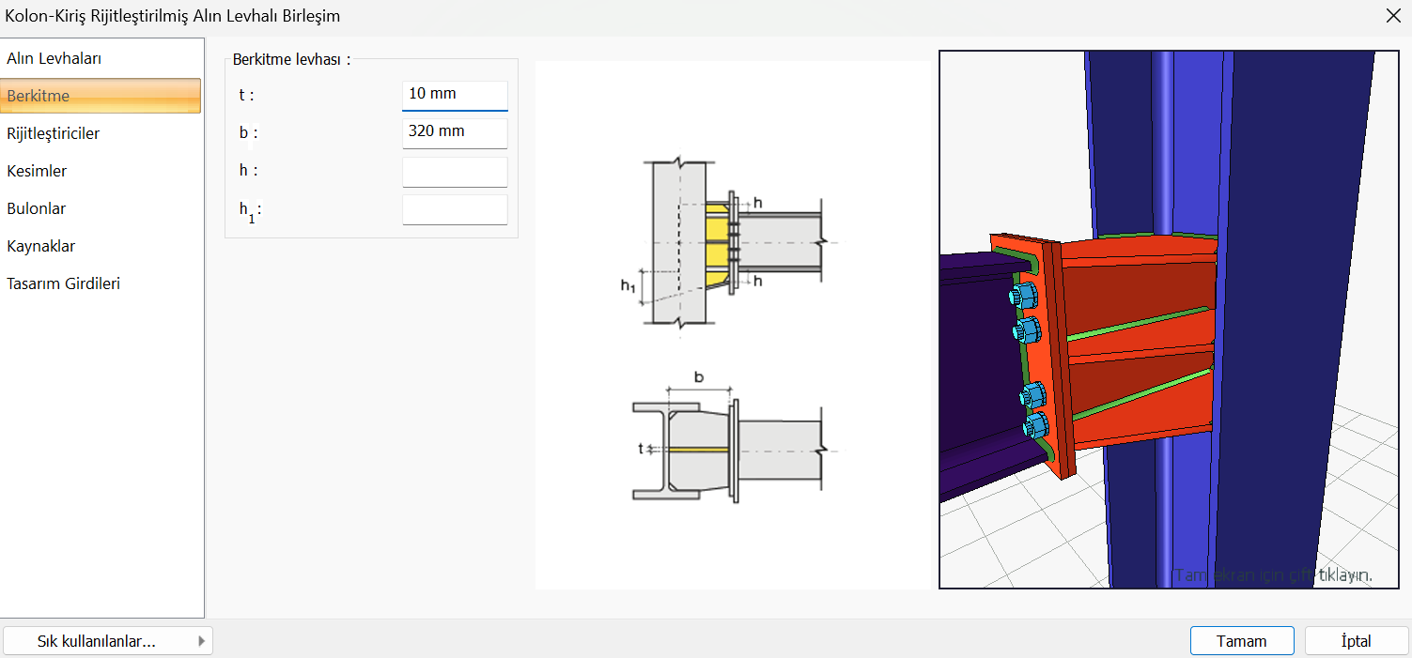The width and height of the screenshot is (1412, 658).
Task: Open the Alın Levhaları section
Action: [x=54, y=58]
